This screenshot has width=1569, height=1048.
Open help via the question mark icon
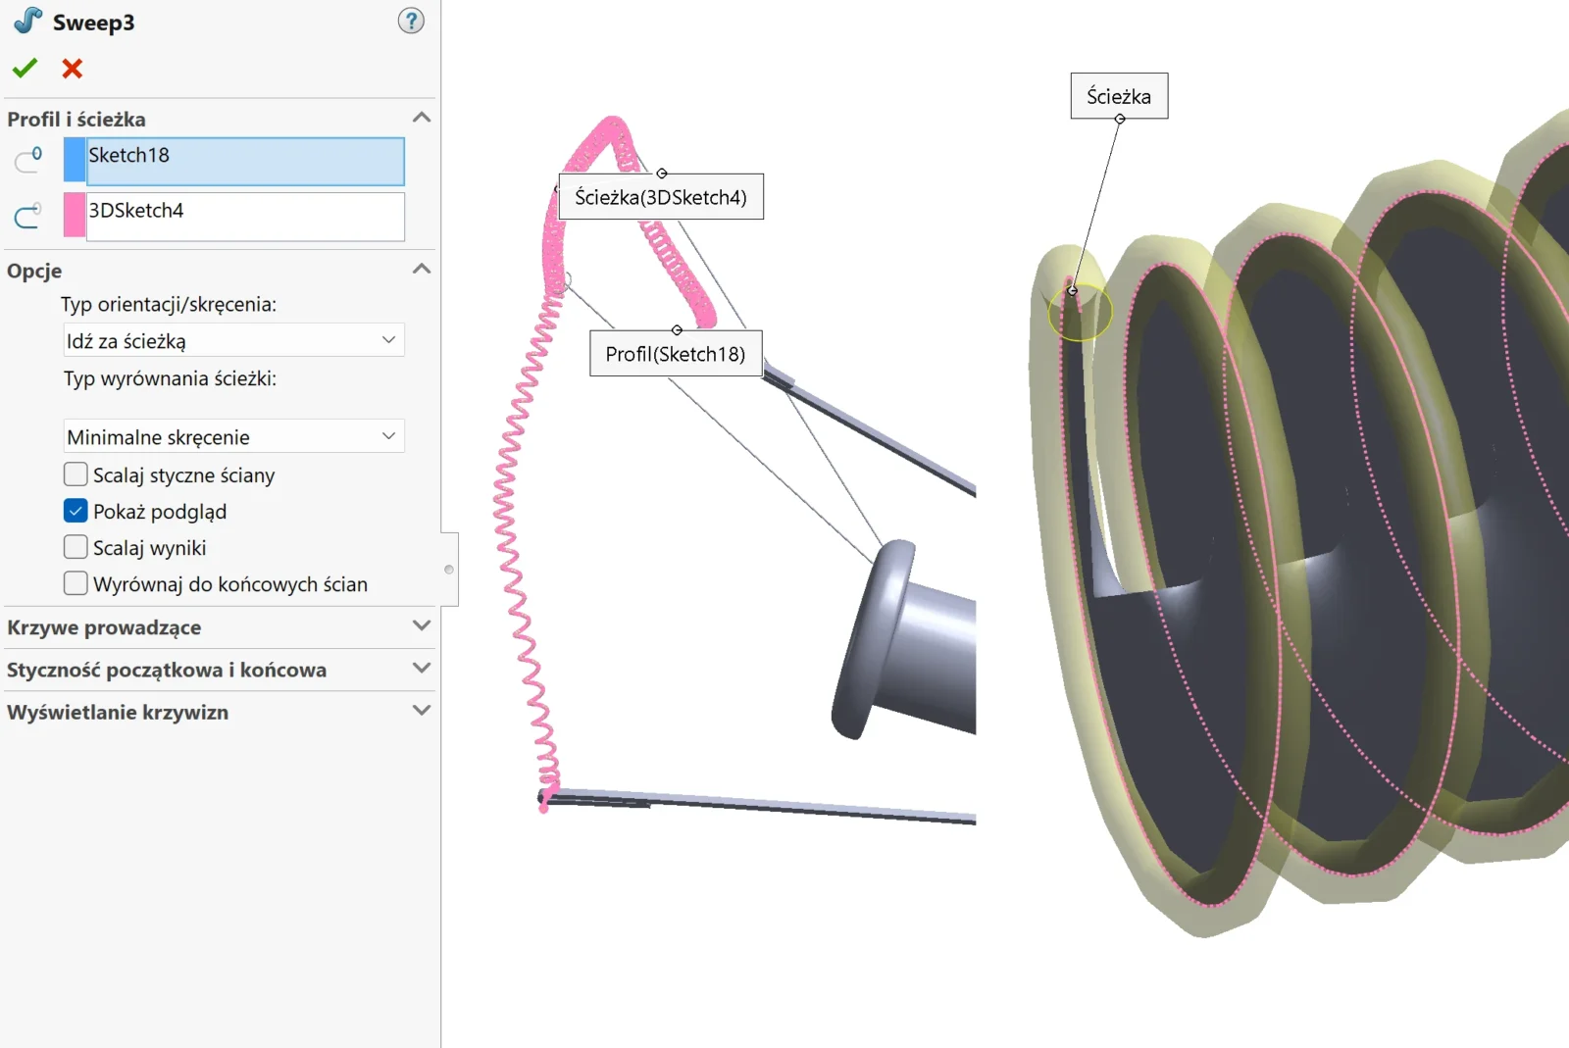[411, 21]
